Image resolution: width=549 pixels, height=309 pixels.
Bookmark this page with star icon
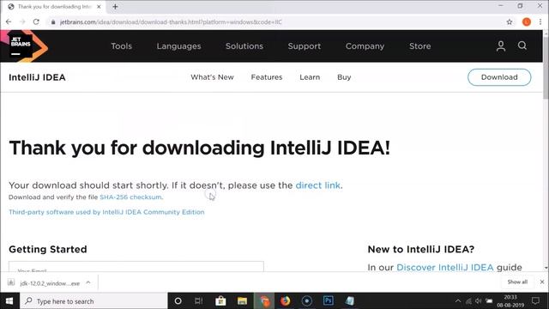pos(510,22)
